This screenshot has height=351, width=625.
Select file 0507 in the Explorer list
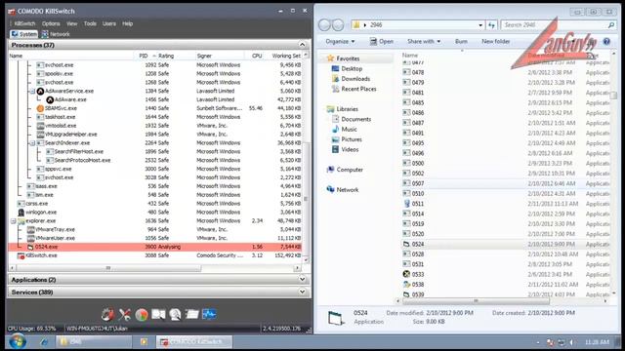pyautogui.click(x=413, y=183)
